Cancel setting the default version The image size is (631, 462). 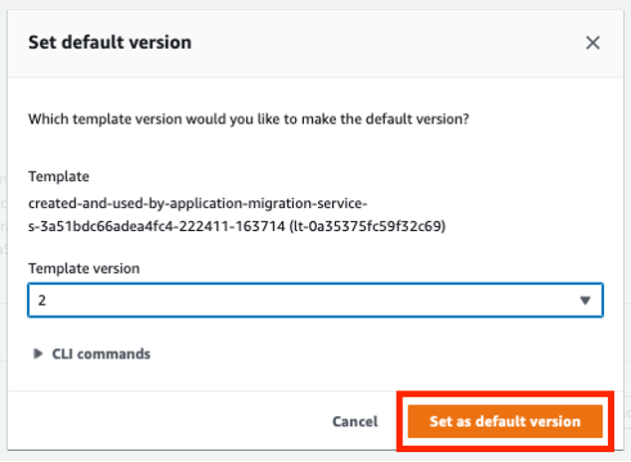355,421
